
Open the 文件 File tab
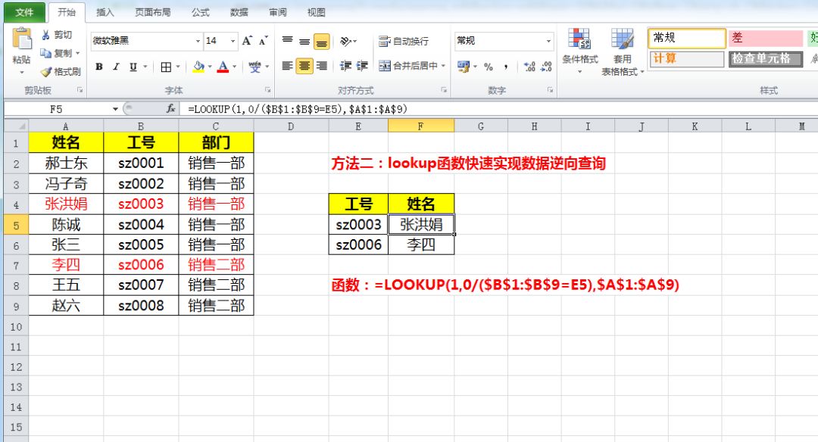tap(24, 13)
